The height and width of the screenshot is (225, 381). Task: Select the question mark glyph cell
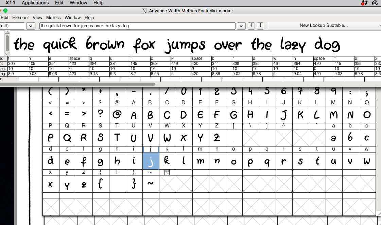101,115
